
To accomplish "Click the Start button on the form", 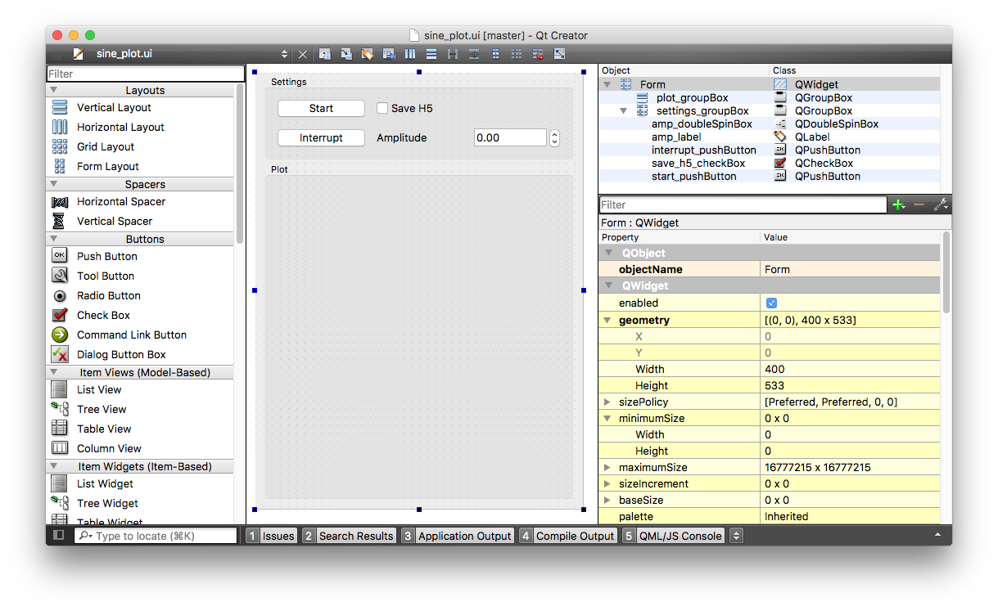I will tap(321, 108).
